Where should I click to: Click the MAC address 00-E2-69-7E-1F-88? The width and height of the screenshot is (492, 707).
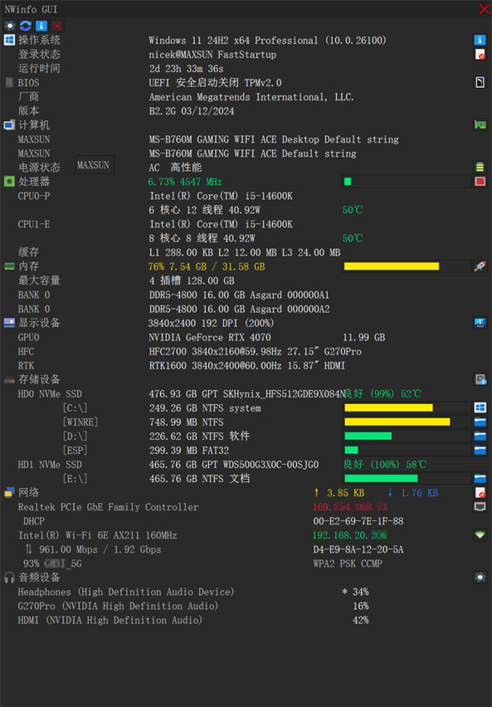pos(358,521)
